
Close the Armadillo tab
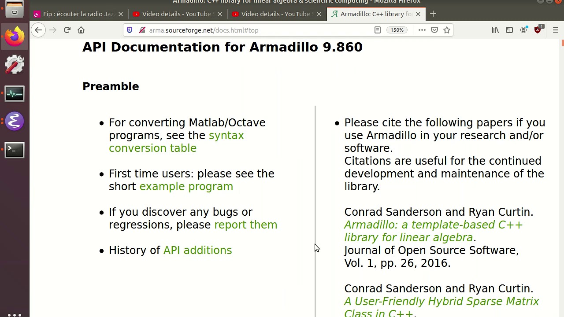(x=418, y=14)
